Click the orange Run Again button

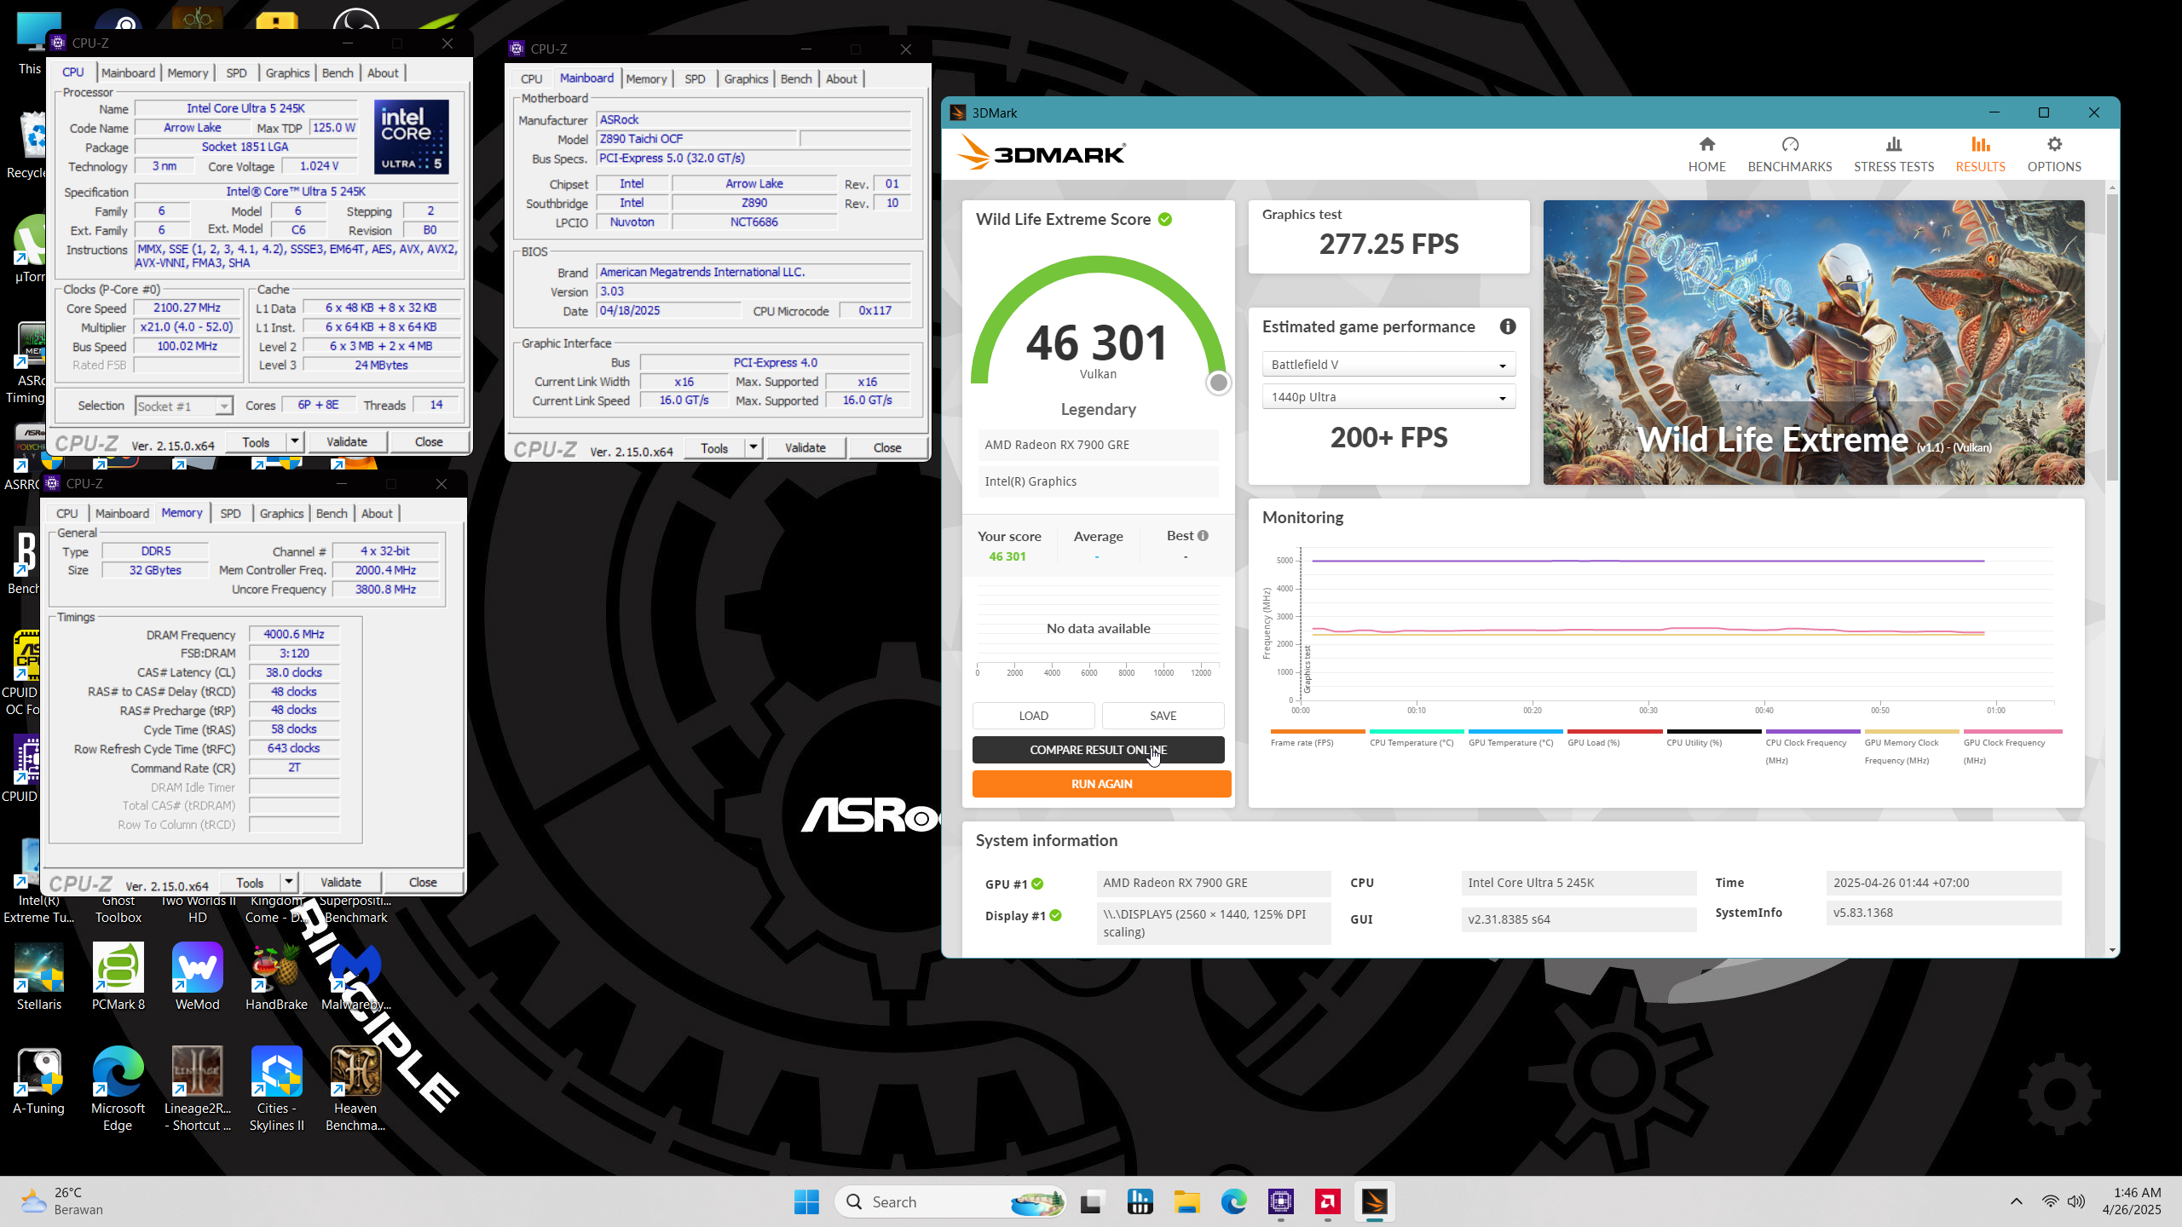[1101, 784]
